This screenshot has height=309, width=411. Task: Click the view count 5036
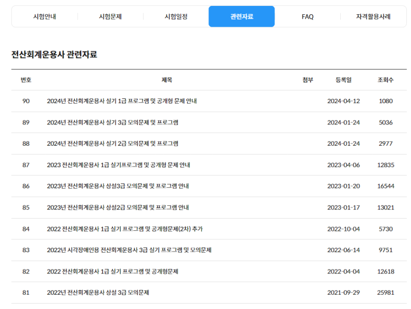385,122
